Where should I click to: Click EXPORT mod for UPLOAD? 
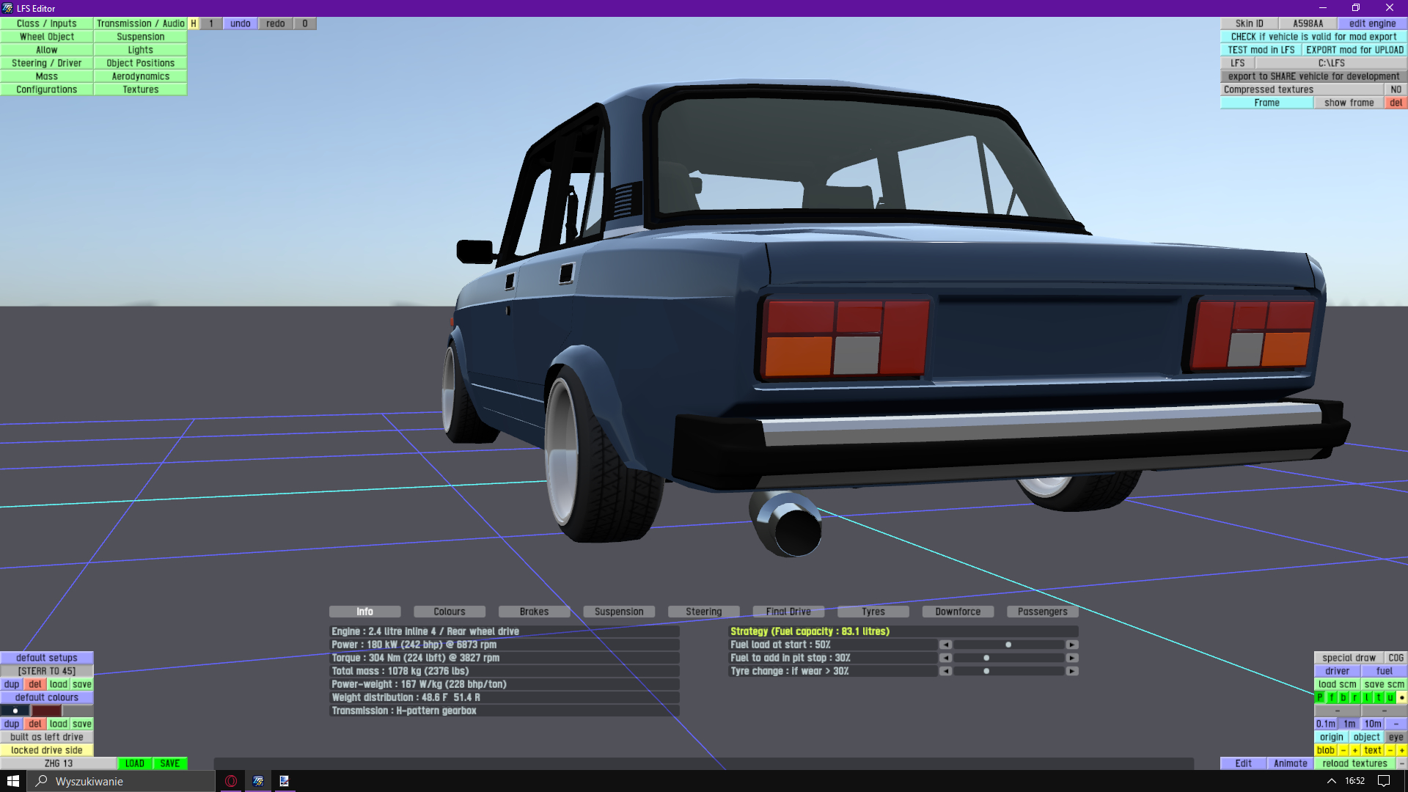tap(1354, 50)
